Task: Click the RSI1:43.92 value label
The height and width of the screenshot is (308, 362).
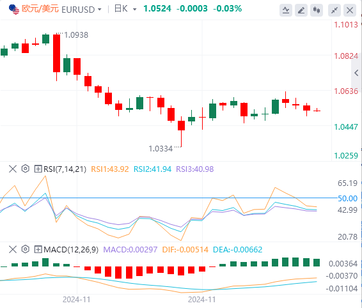Action: 109,169
